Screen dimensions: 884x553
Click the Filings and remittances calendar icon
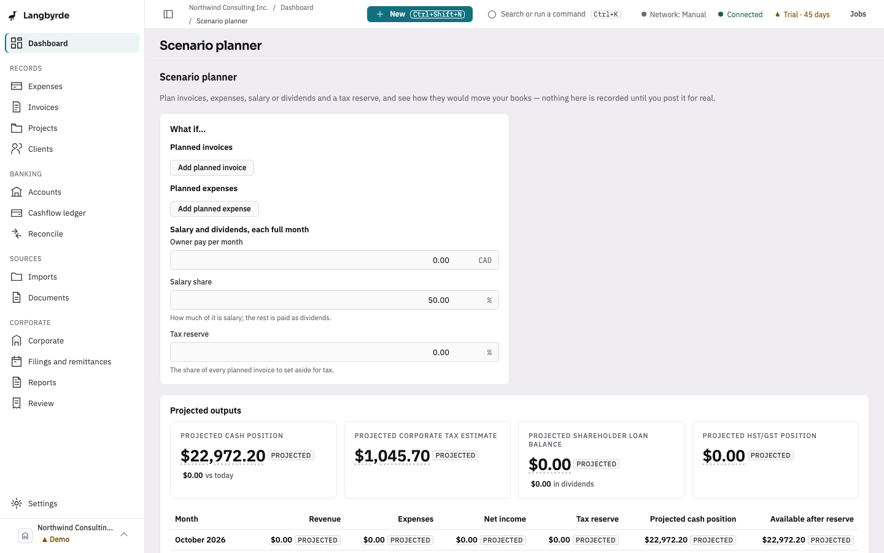17,361
